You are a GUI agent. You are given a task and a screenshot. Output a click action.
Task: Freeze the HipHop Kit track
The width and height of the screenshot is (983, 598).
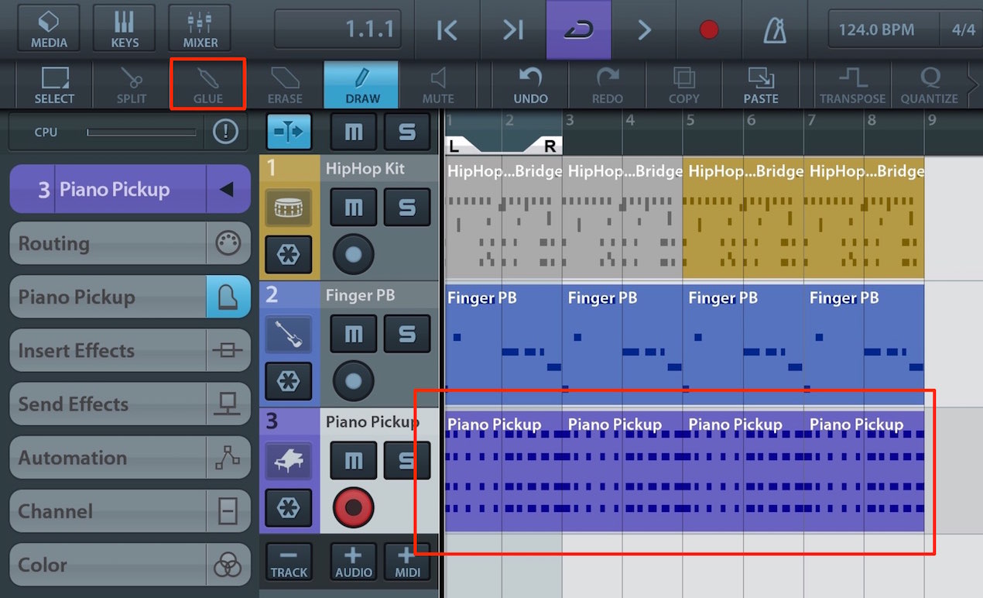[x=289, y=255]
